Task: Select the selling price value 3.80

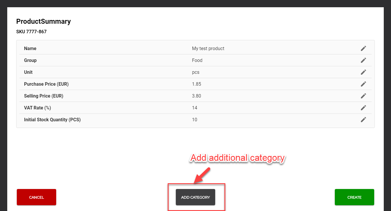Action: coord(196,96)
